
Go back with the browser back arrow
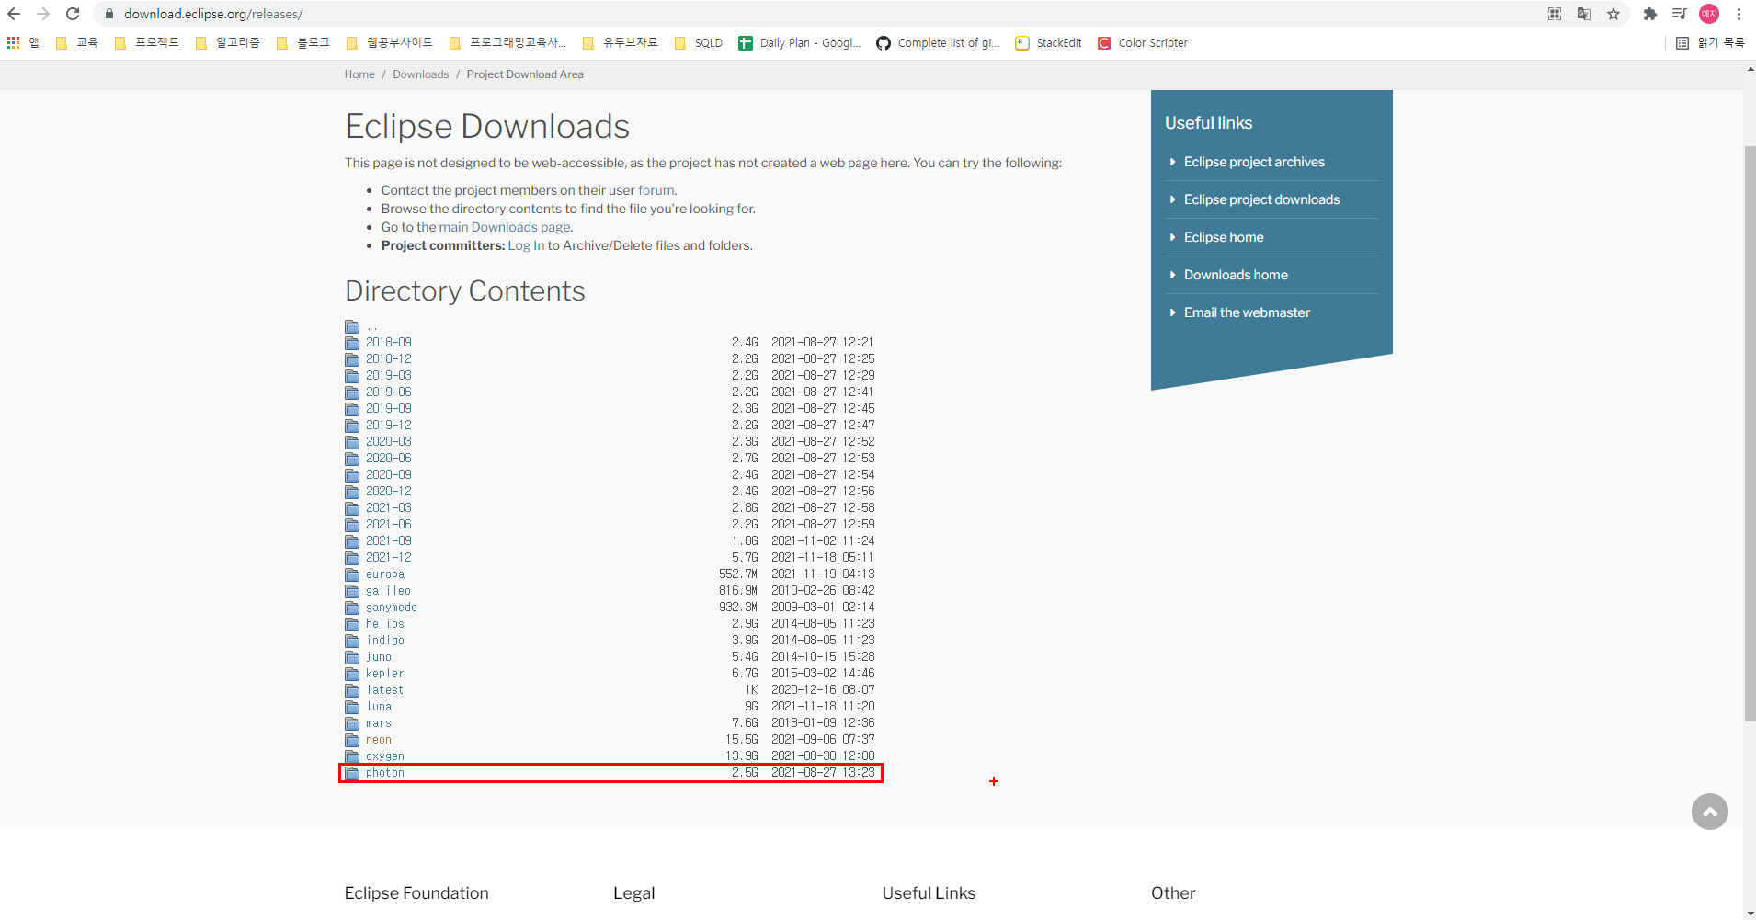(14, 14)
